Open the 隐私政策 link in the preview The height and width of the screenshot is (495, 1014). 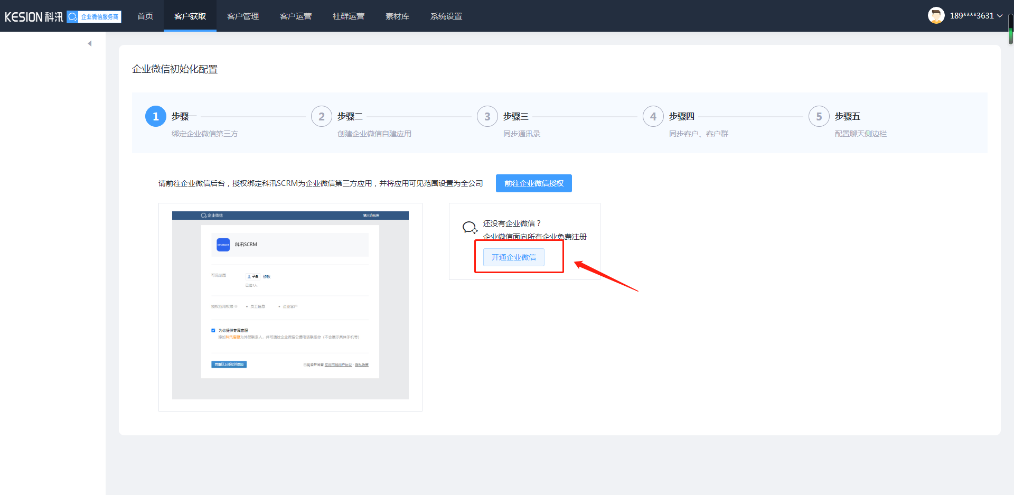pyautogui.click(x=362, y=365)
